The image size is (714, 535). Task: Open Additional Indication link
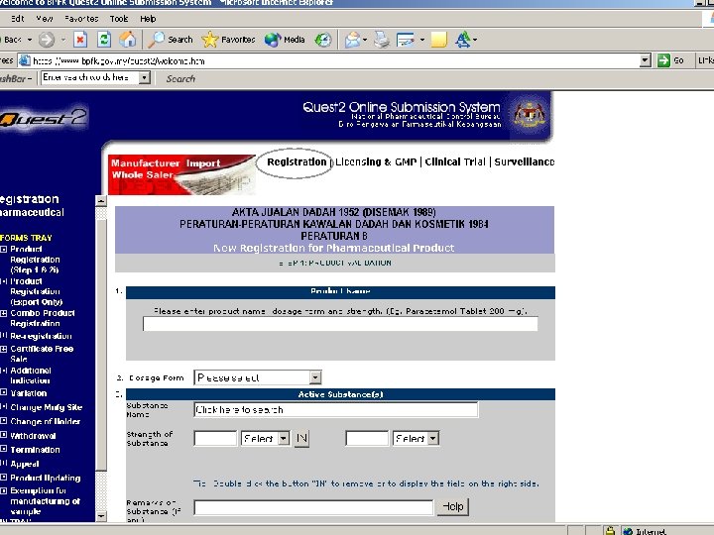click(x=31, y=375)
